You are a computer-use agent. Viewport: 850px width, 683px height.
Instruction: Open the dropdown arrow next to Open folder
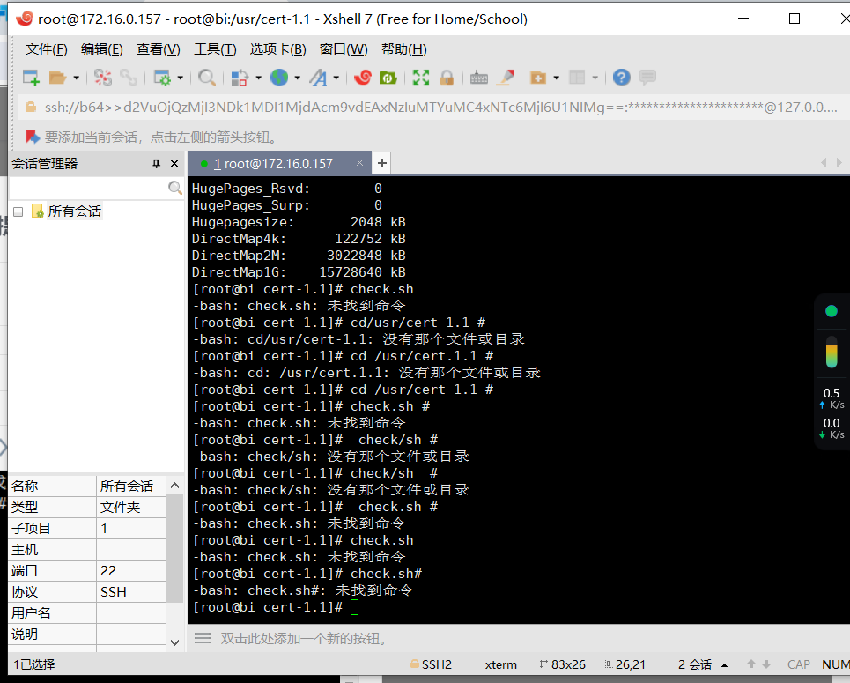click(76, 78)
